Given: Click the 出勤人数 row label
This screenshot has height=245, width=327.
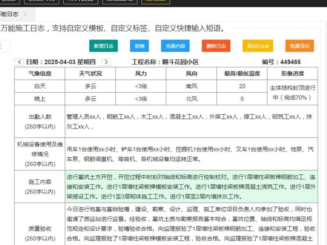Looking at the screenshot, I should (40, 121).
